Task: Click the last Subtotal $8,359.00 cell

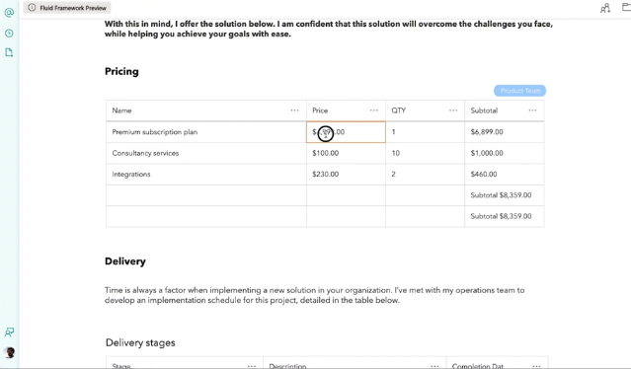Action: [x=505, y=216]
